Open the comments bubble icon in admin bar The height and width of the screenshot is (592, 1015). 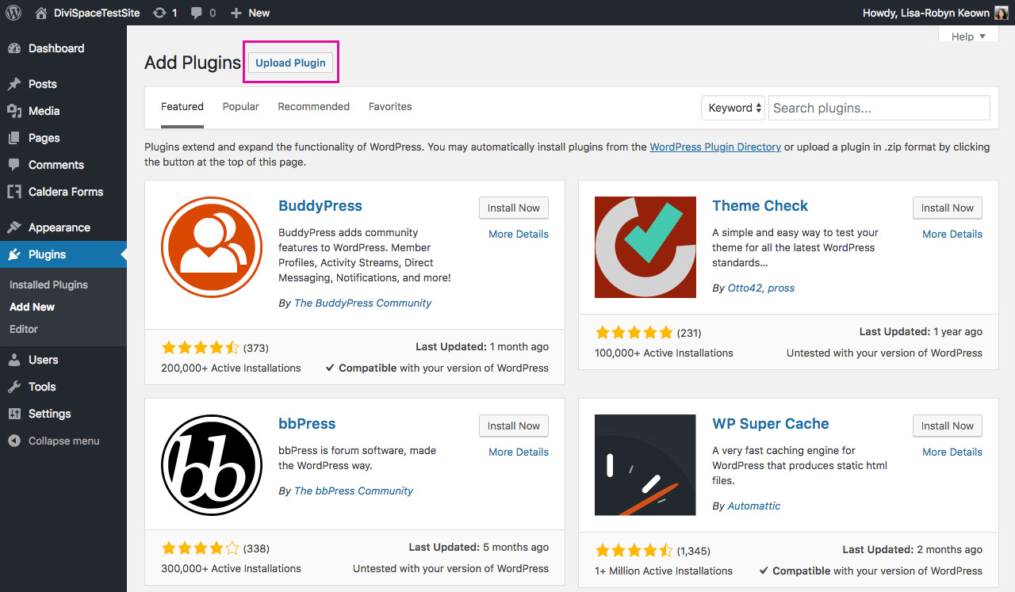pos(196,13)
